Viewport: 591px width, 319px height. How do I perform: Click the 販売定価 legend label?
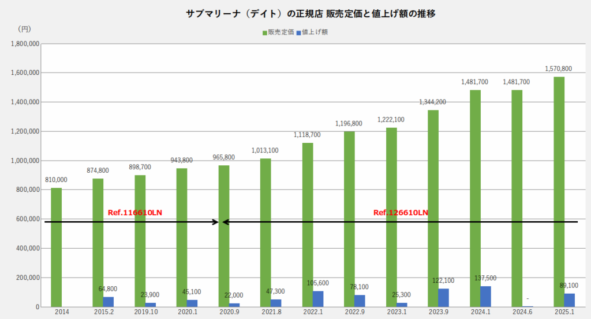(281, 32)
